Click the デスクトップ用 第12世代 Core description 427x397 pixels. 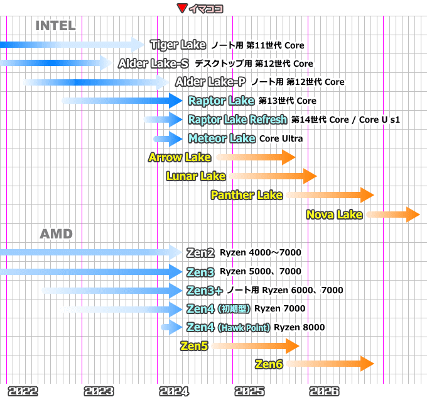pyautogui.click(x=254, y=64)
